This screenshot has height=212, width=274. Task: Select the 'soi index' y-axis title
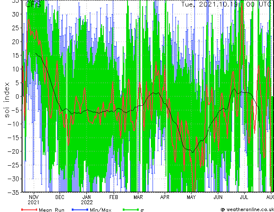point(7,100)
